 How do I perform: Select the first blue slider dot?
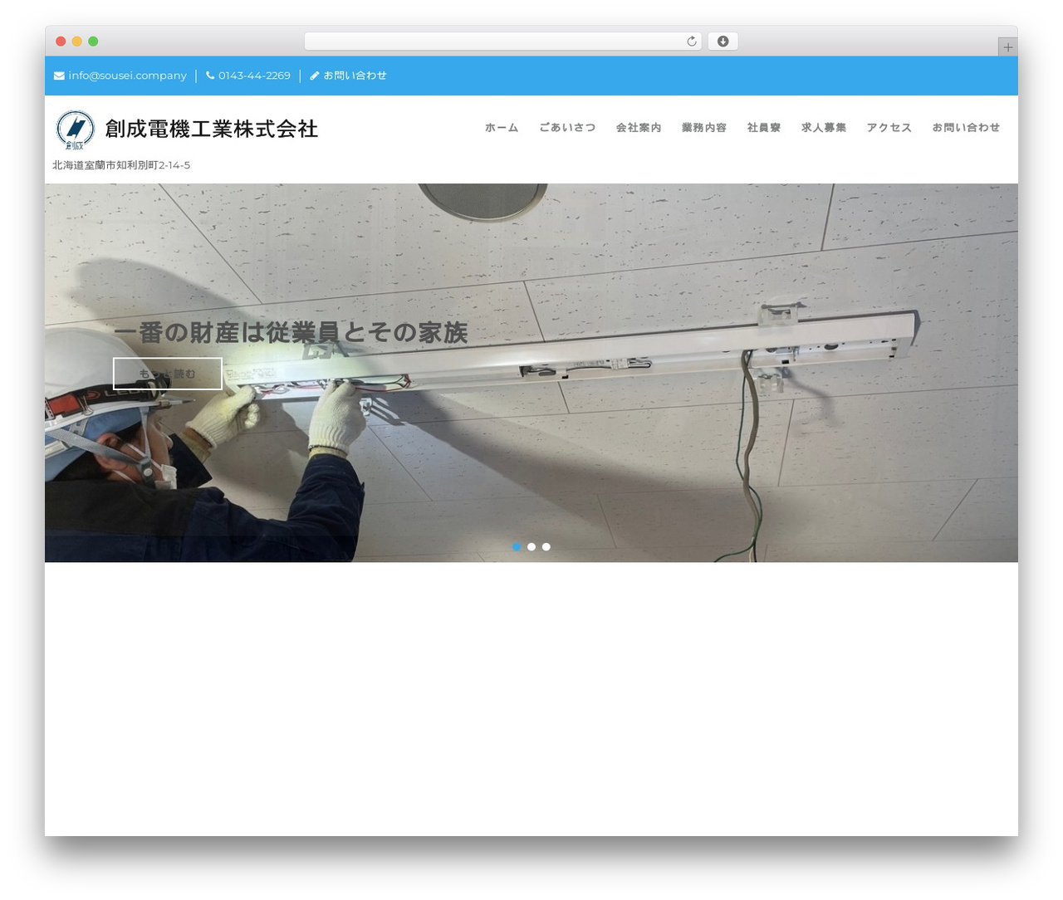click(x=517, y=546)
